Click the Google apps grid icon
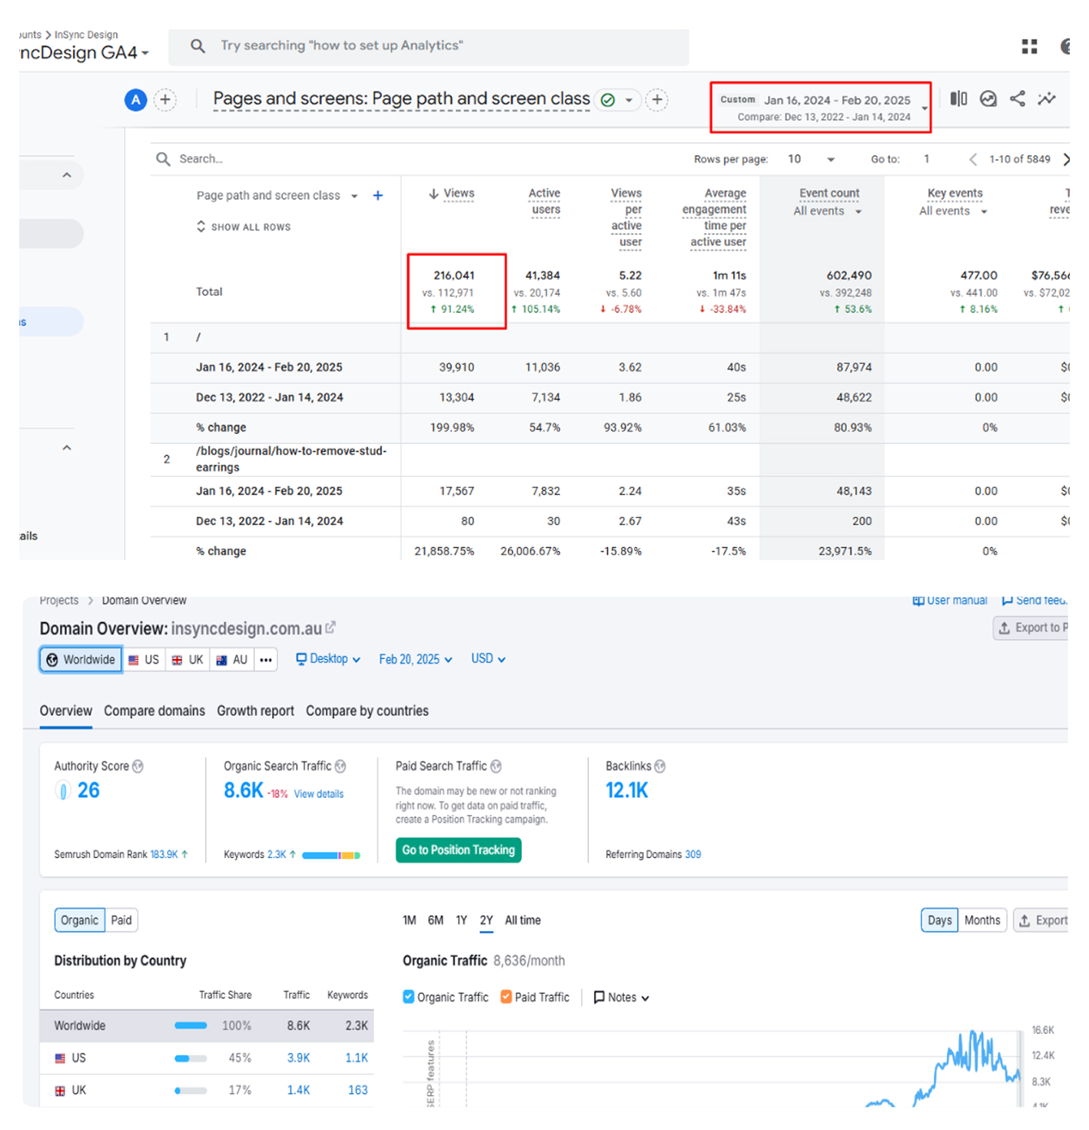This screenshot has width=1089, height=1130. click(x=1029, y=47)
